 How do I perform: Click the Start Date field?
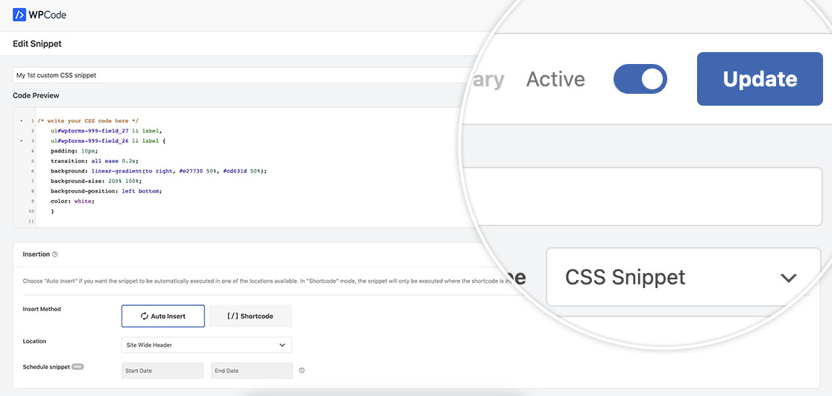[x=163, y=371]
